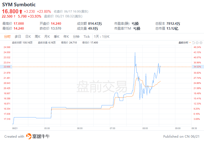Screen dimensions: 204x142
Task: Click the zoom-in plus circle icon
Action: click(201, 43)
